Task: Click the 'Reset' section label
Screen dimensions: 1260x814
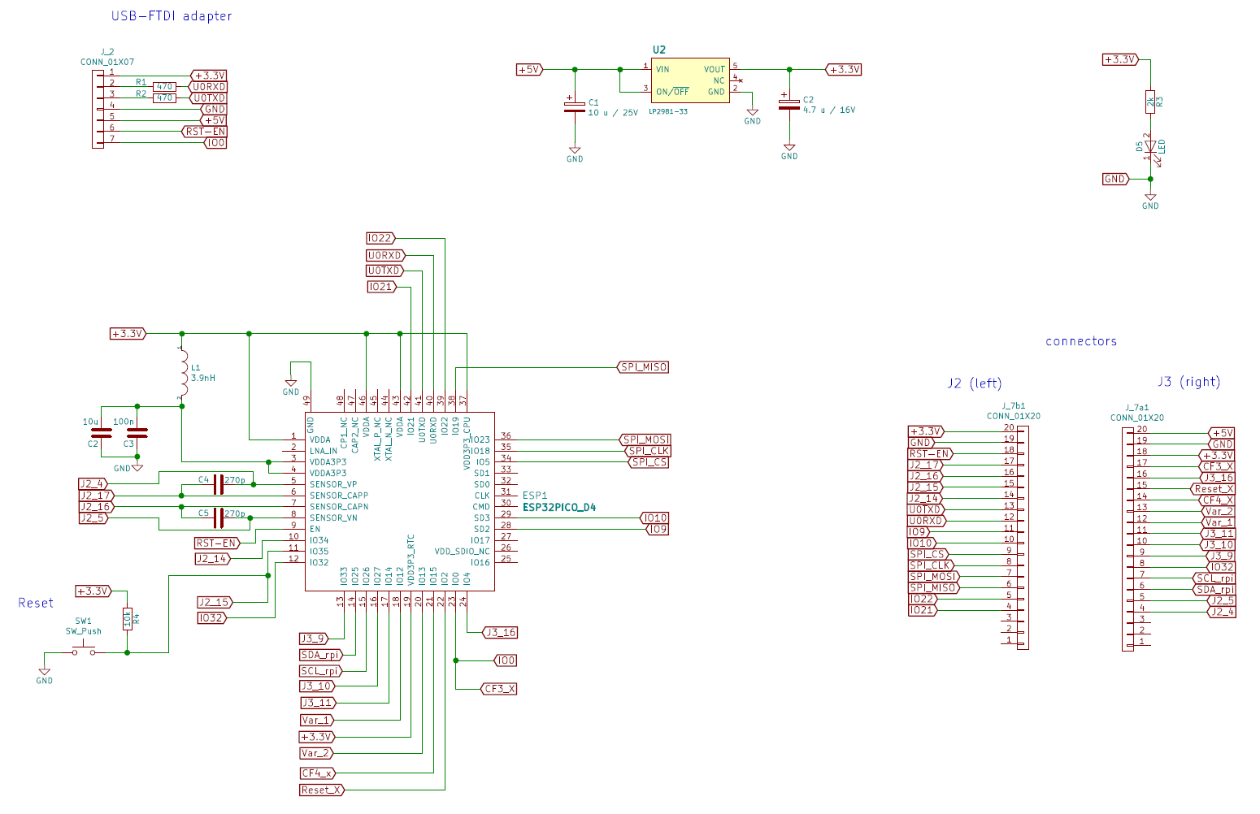Action: (36, 603)
